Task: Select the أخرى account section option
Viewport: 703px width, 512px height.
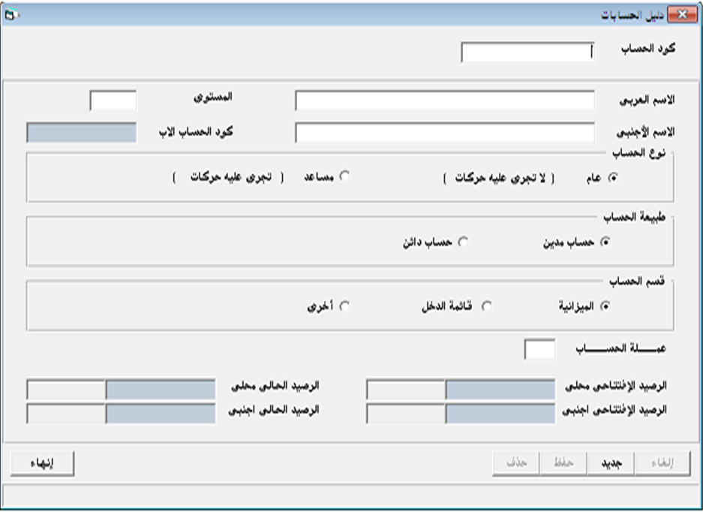Action: (344, 306)
